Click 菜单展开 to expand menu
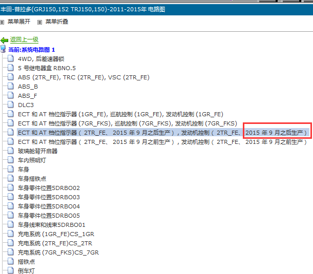 [x=19, y=22]
